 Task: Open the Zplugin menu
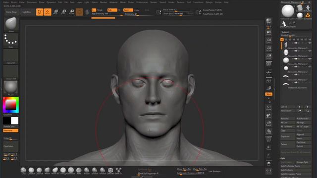tap(209, 2)
